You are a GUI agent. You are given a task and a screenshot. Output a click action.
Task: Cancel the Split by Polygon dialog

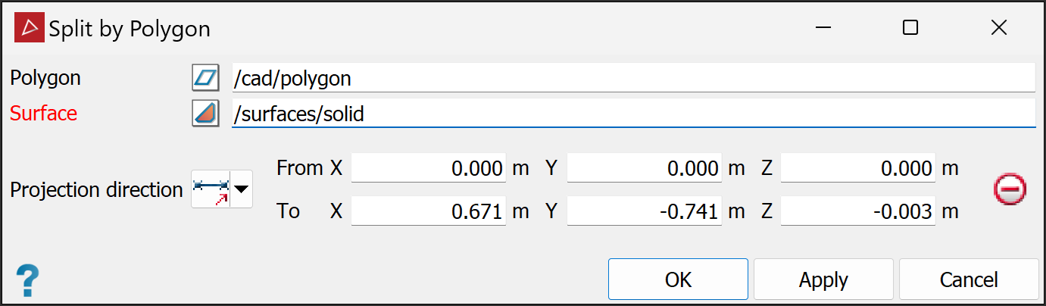[968, 279]
